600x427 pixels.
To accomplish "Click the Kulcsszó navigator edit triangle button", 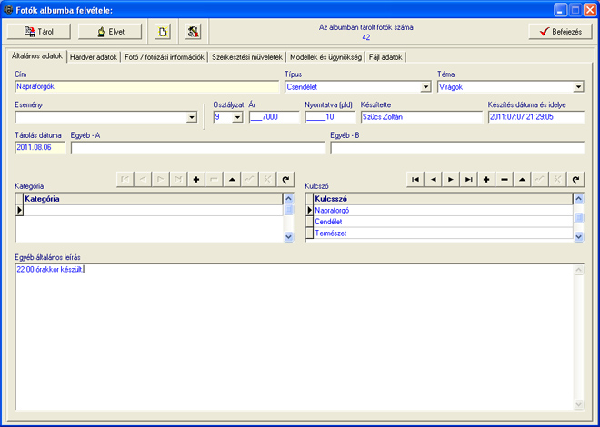I will point(523,179).
